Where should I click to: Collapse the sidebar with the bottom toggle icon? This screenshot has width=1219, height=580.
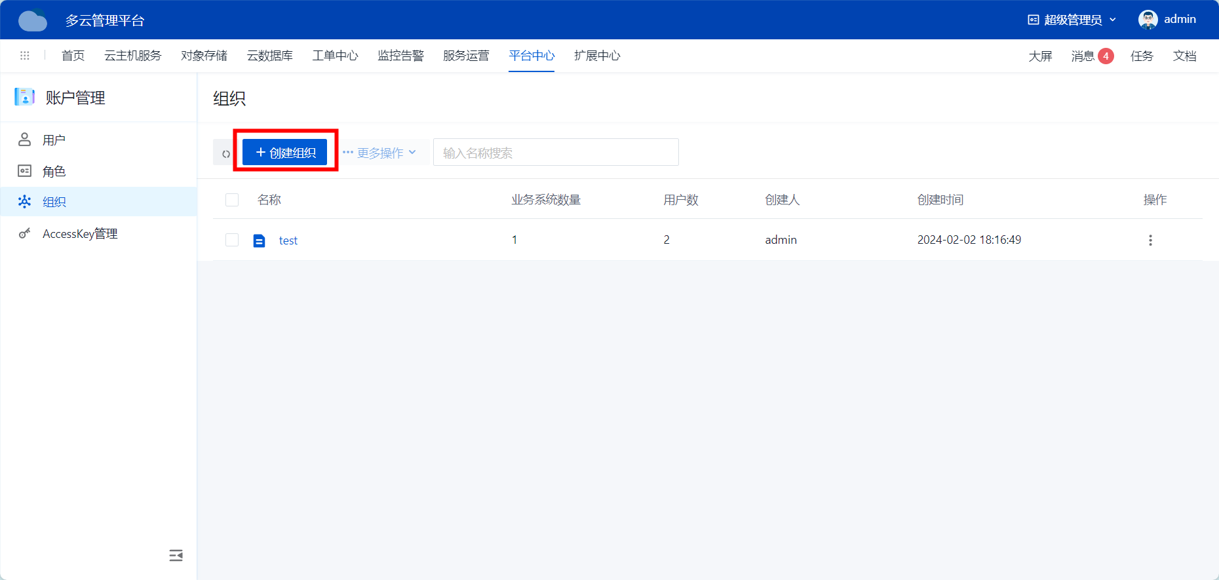pyautogui.click(x=176, y=556)
